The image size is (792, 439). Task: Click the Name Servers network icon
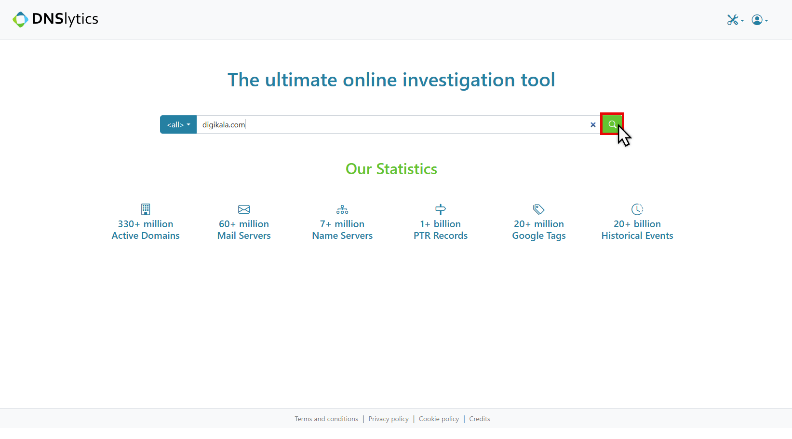coord(342,209)
